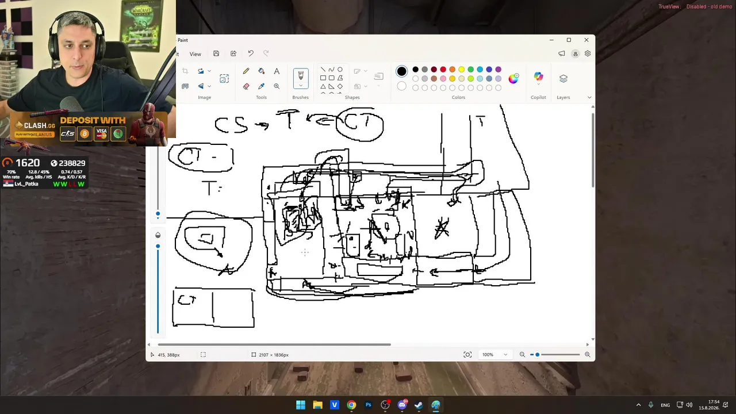Click the Share icon
The image size is (736, 414).
point(233,53)
